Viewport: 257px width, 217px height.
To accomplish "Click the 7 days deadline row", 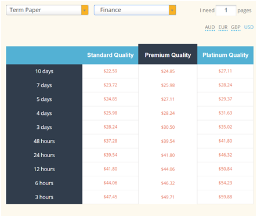I will point(44,85).
